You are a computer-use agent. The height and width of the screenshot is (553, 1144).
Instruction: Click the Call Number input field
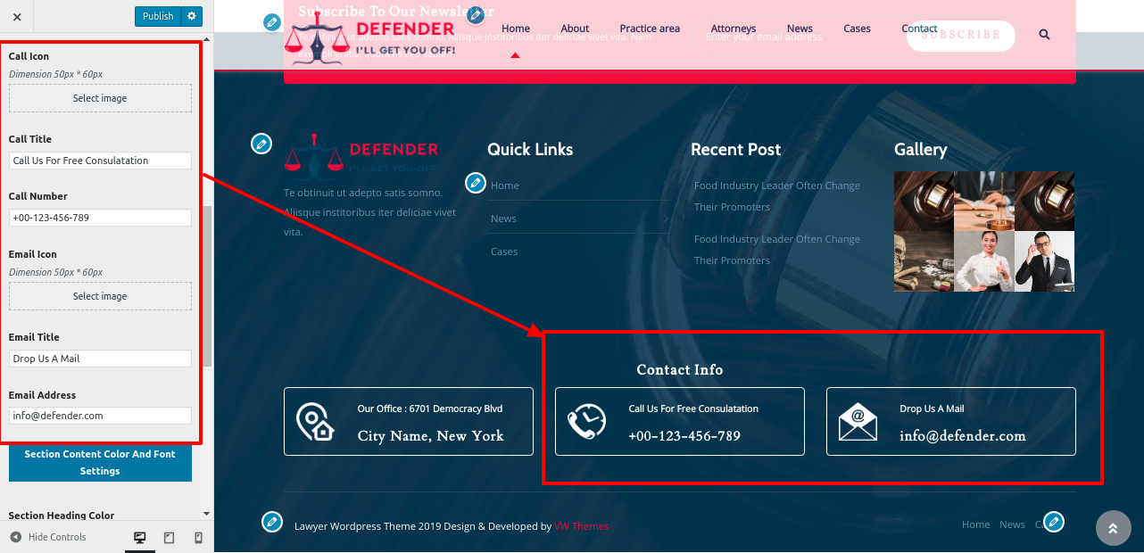[x=100, y=218]
